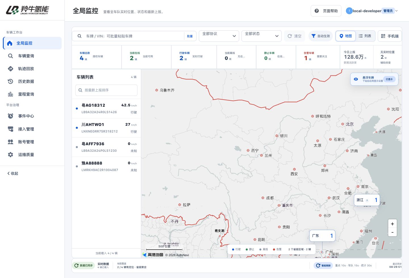Zoom out the map with minus button

[392, 232]
